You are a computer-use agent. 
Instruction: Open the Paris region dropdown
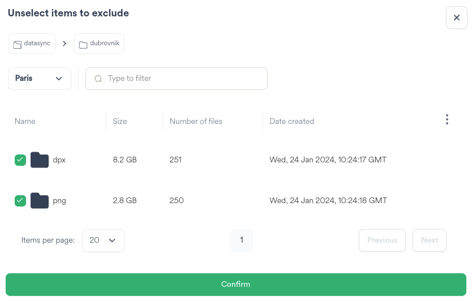point(39,79)
